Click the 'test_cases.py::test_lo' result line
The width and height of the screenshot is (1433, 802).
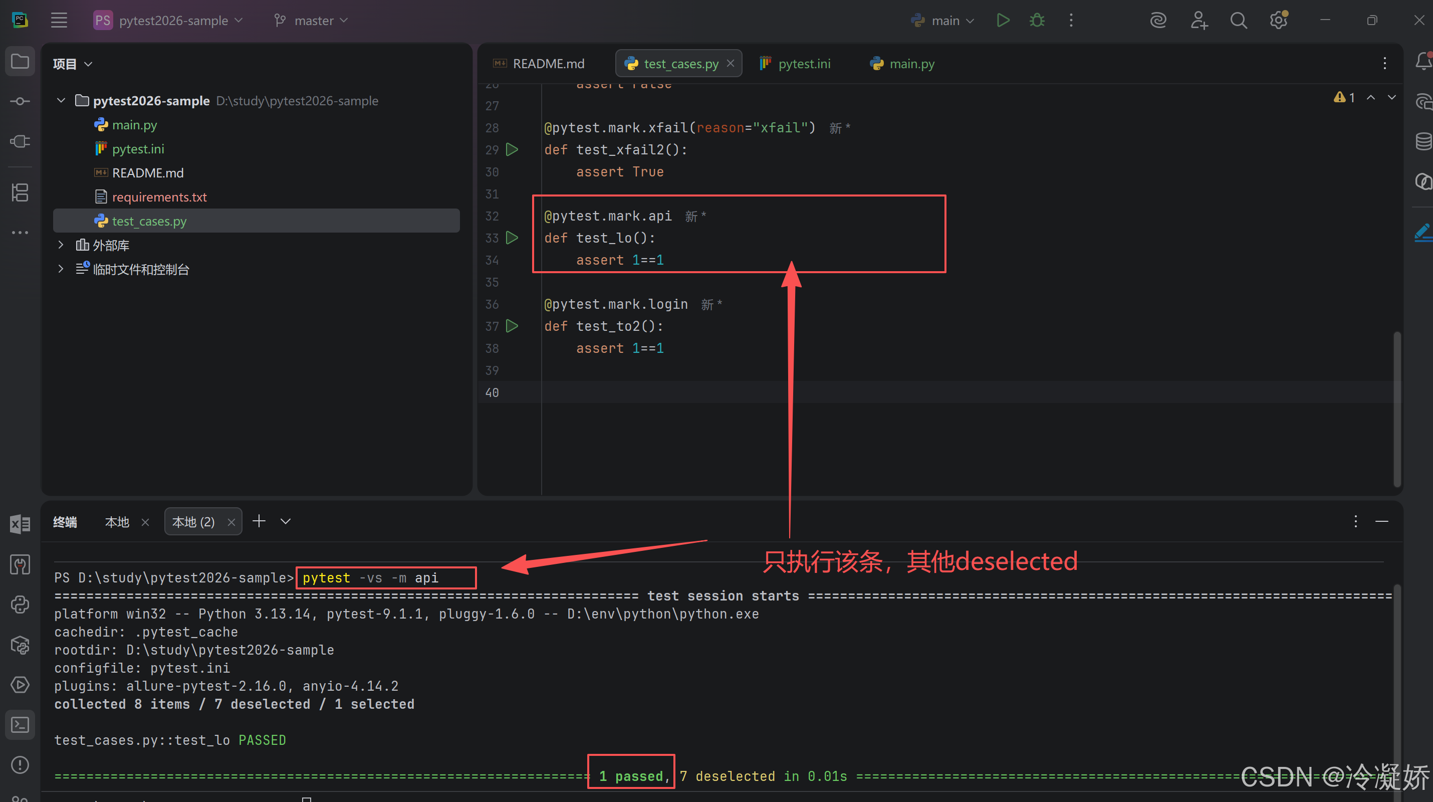pos(170,740)
